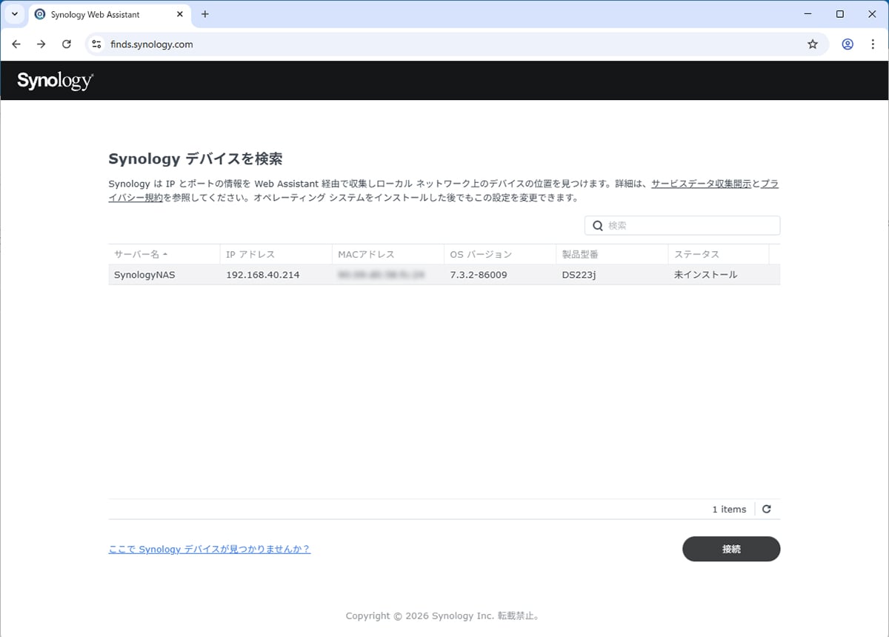Open the Synology device not found help link
Screen dimensions: 889x637
coord(209,549)
